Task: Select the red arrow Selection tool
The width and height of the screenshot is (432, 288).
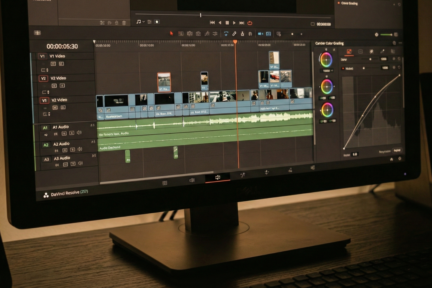Action: tap(171, 33)
